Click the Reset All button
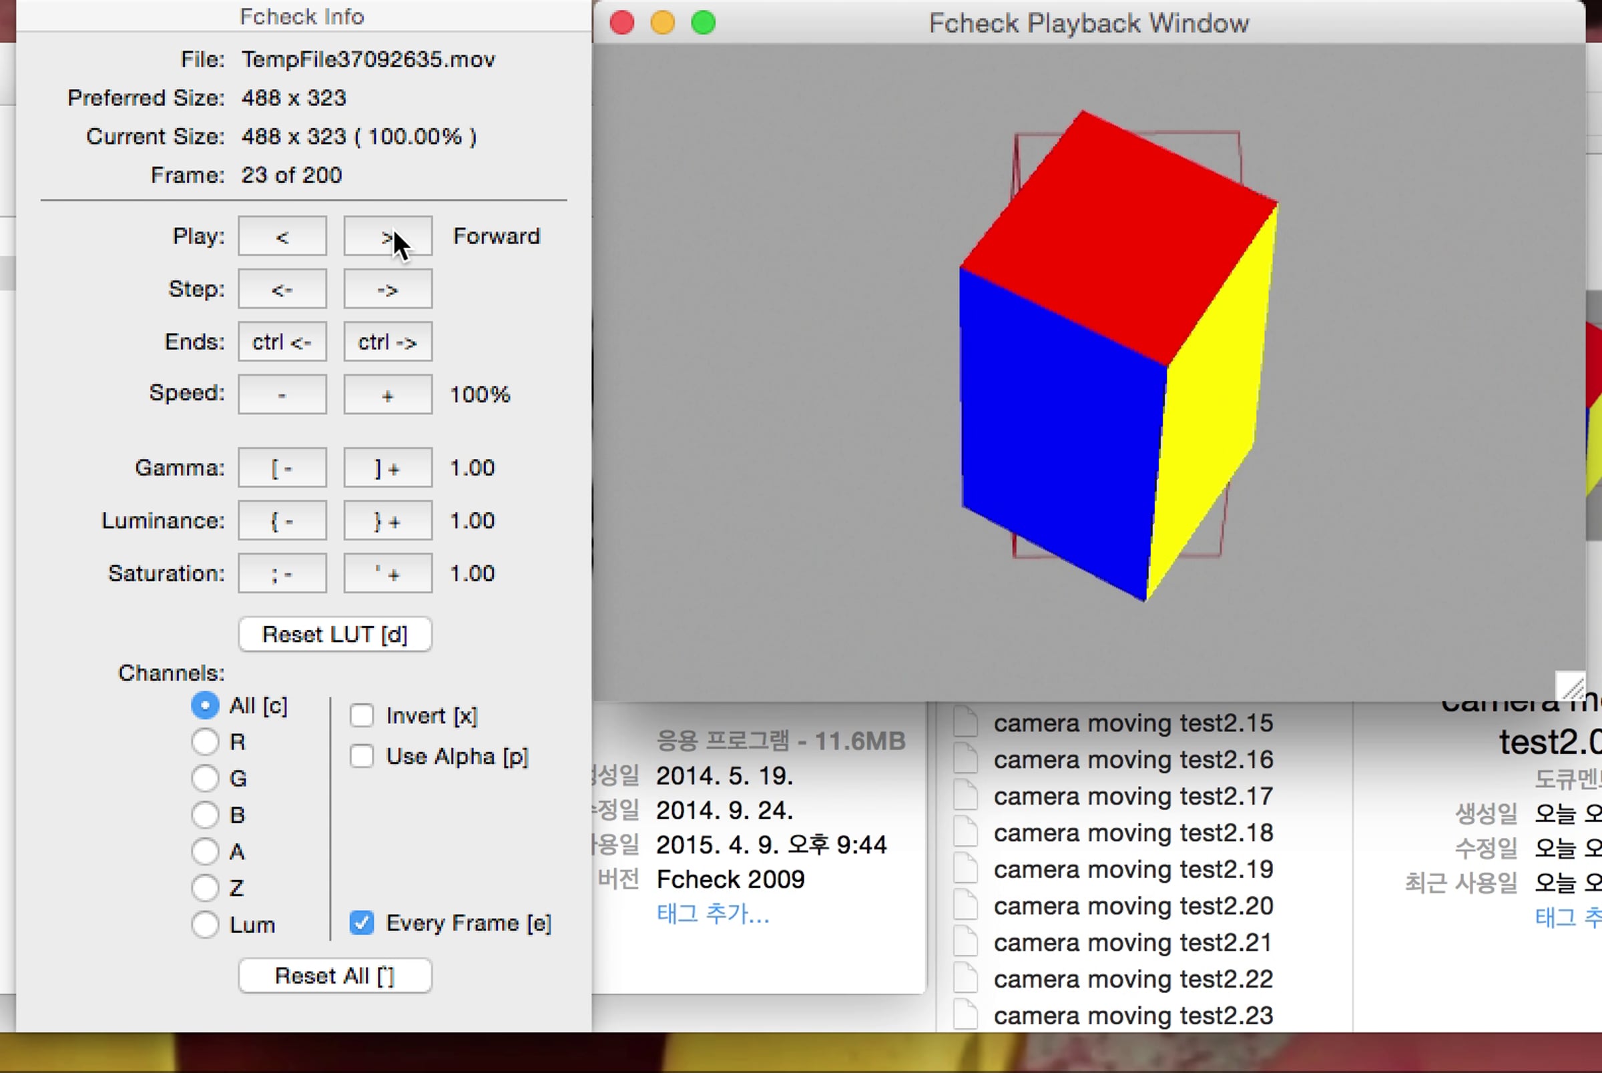The width and height of the screenshot is (1602, 1073). [334, 975]
